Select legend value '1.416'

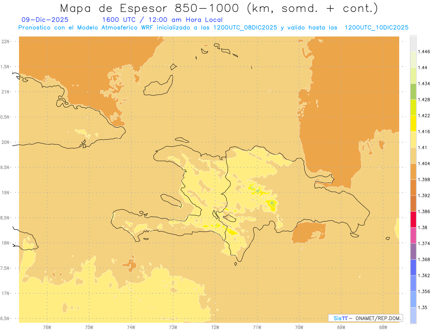[424, 131]
